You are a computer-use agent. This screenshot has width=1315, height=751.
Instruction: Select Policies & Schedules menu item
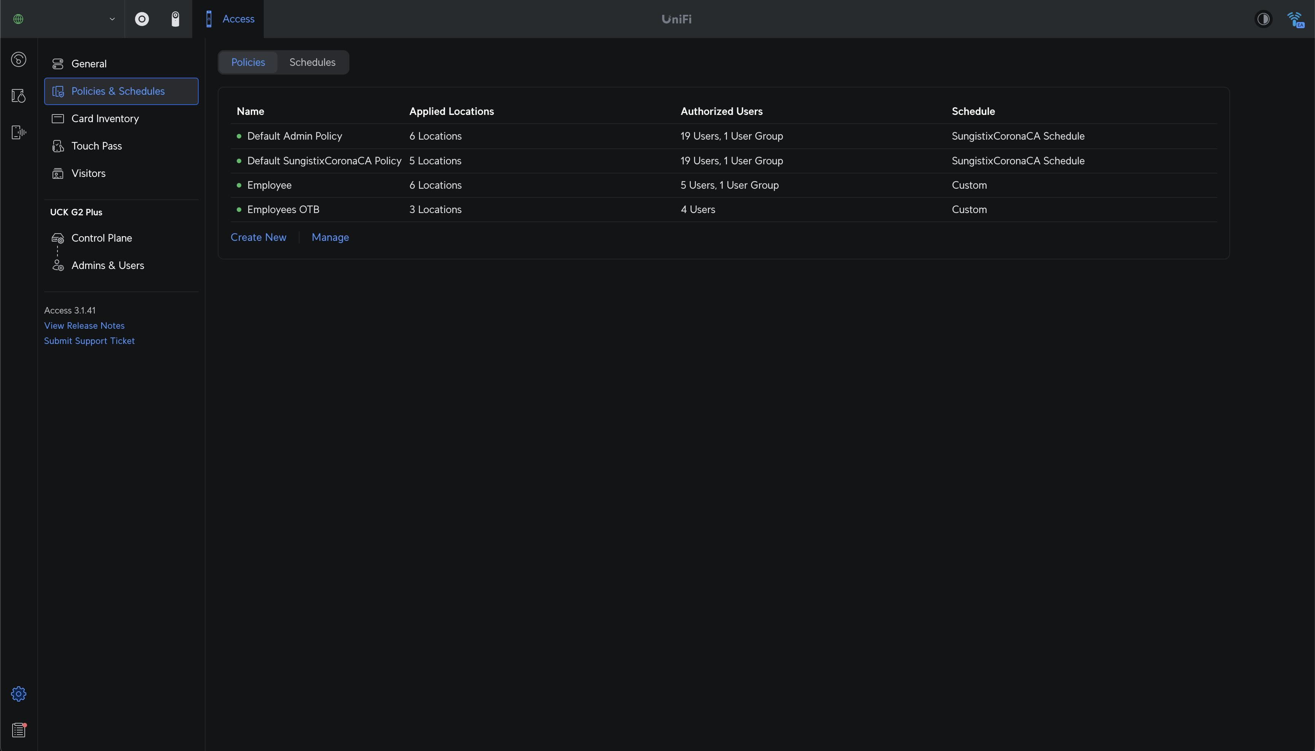tap(121, 91)
